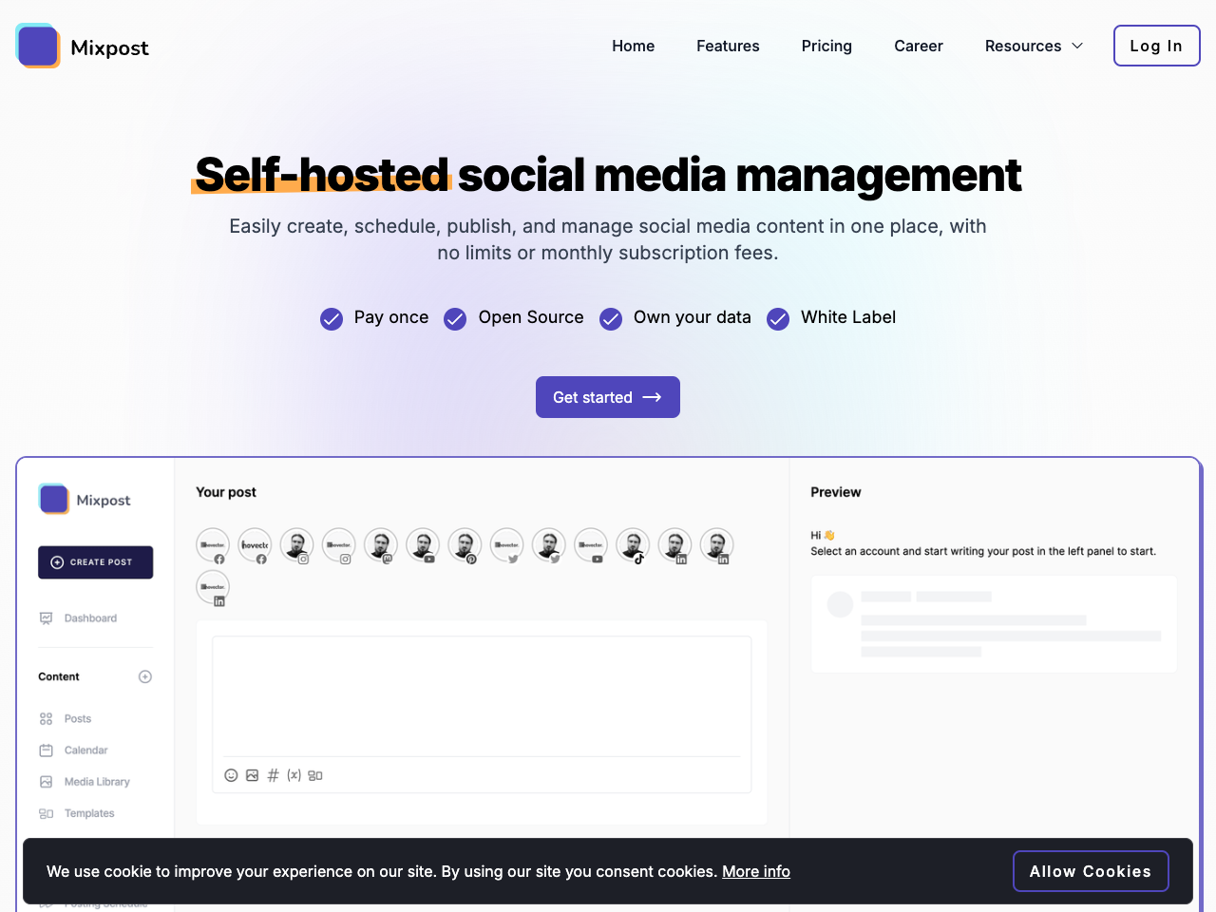Select the hovector LinkedIn account avatar

tap(213, 587)
